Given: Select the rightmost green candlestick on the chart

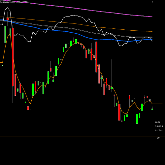Looking at the screenshot, I should click(152, 109).
